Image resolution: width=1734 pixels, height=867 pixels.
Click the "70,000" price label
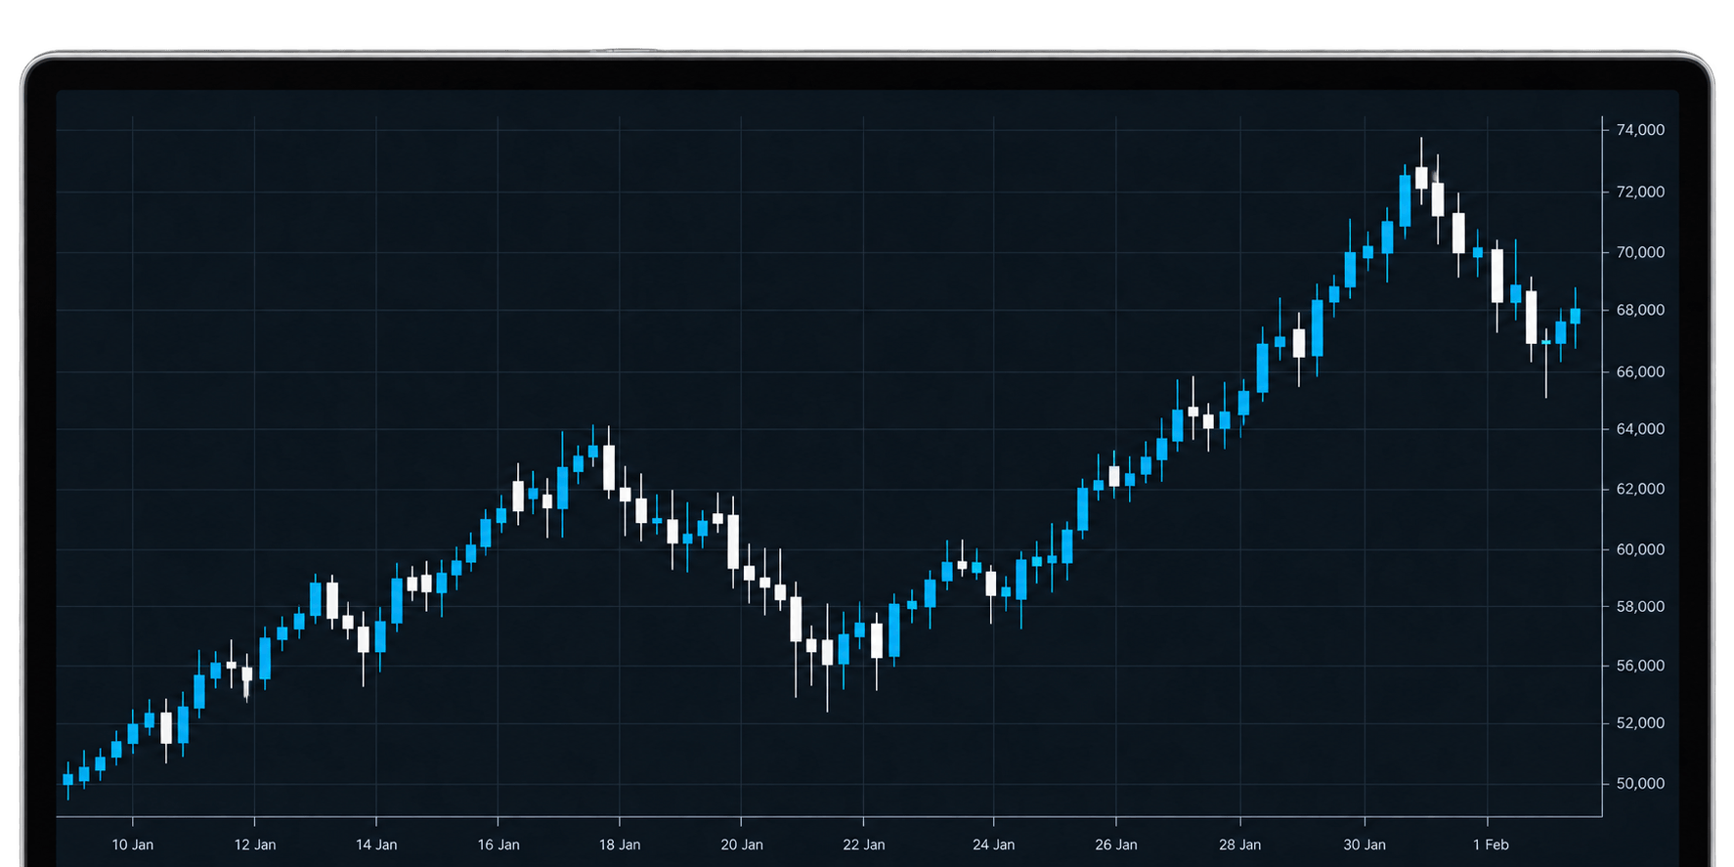[1640, 252]
